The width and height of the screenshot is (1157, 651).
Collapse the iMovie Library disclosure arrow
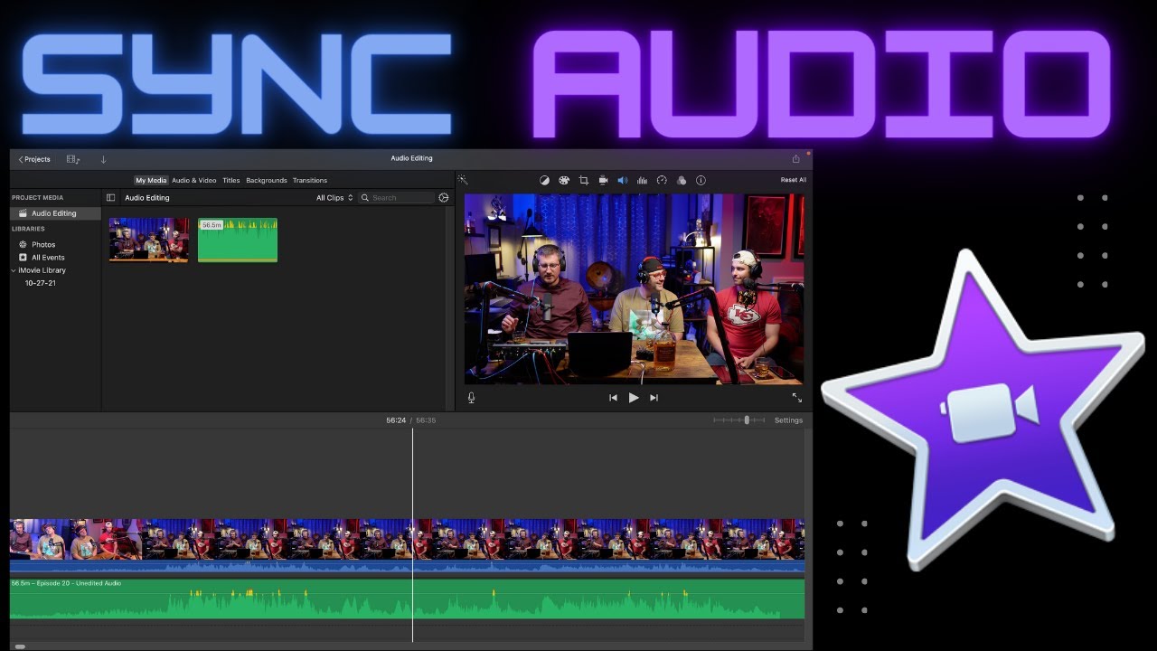14,270
